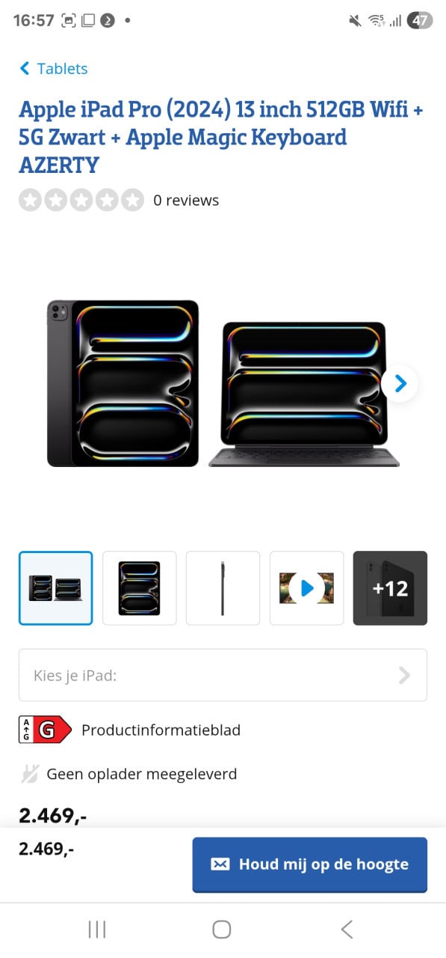The image size is (446, 958).
Task: Tap the Android home button
Action: (222, 930)
